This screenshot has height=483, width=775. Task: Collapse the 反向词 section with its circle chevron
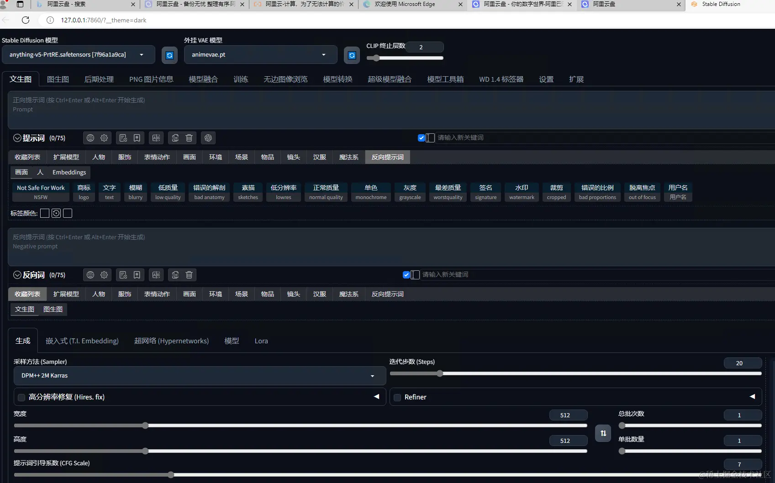click(17, 275)
